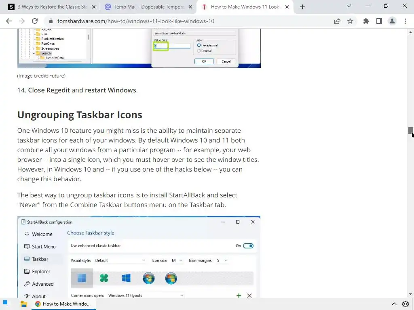
Task: Bookmark this page with the star
Action: pos(350,21)
